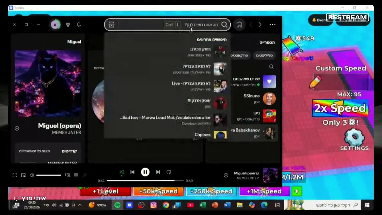The height and width of the screenshot is (215, 382).
Task: Buy the 2x Speed offer in Roblox
Action: [x=340, y=108]
